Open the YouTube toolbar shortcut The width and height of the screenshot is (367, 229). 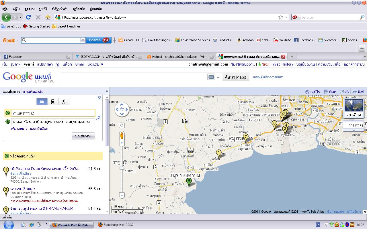282,40
